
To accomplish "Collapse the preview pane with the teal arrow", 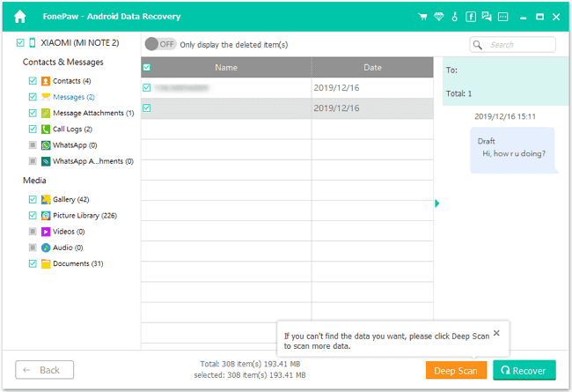I will [x=437, y=203].
